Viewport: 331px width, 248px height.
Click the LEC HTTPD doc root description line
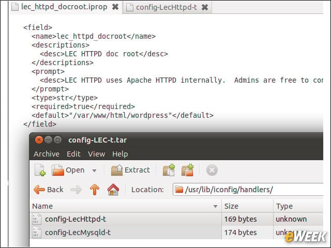[x=104, y=54]
